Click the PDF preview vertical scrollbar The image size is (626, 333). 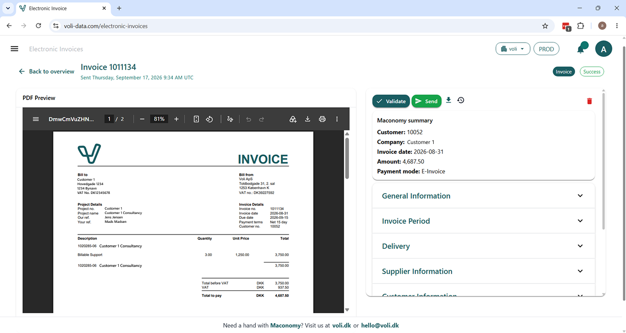tap(347, 158)
